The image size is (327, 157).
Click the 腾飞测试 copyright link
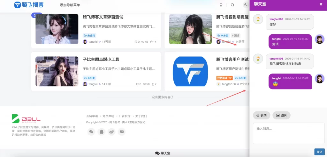coord(115,122)
